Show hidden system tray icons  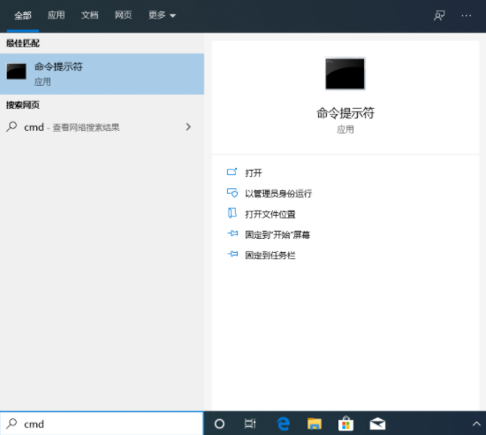coord(476,424)
